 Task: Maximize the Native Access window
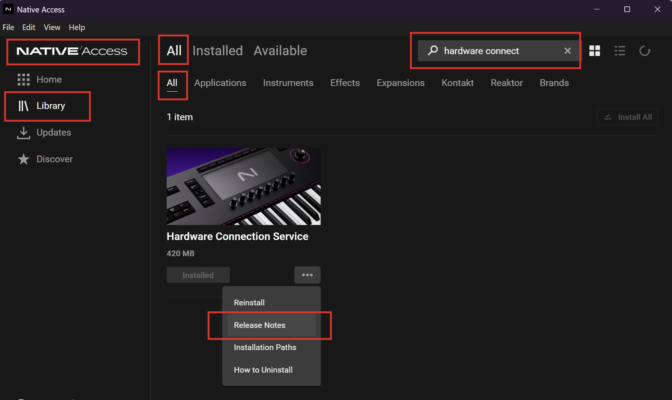[627, 9]
